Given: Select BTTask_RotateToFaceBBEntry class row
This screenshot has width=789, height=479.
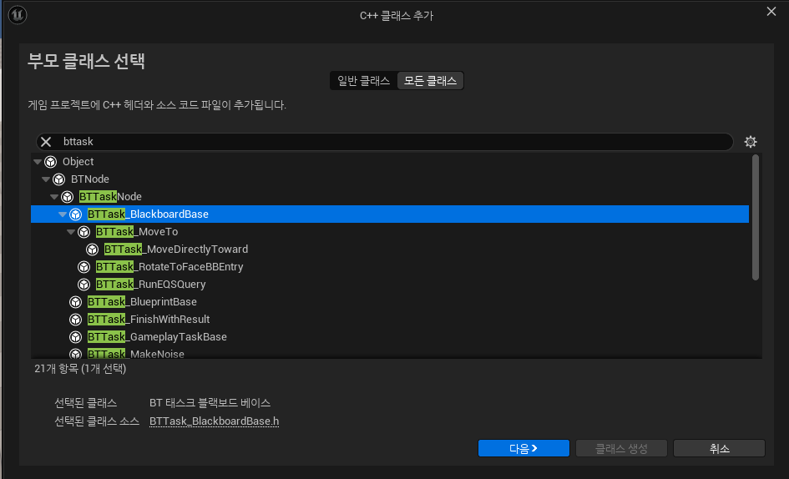Looking at the screenshot, I should 390,267.
